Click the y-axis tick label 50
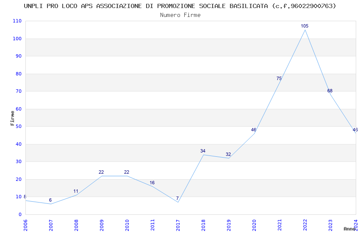Viewport: 360px width, 233px height. 19,126
